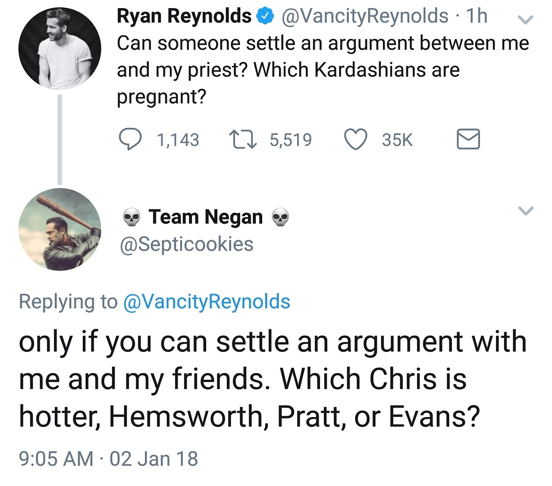Click the skull emoji before Team Negan
This screenshot has height=486, width=552.
(132, 218)
